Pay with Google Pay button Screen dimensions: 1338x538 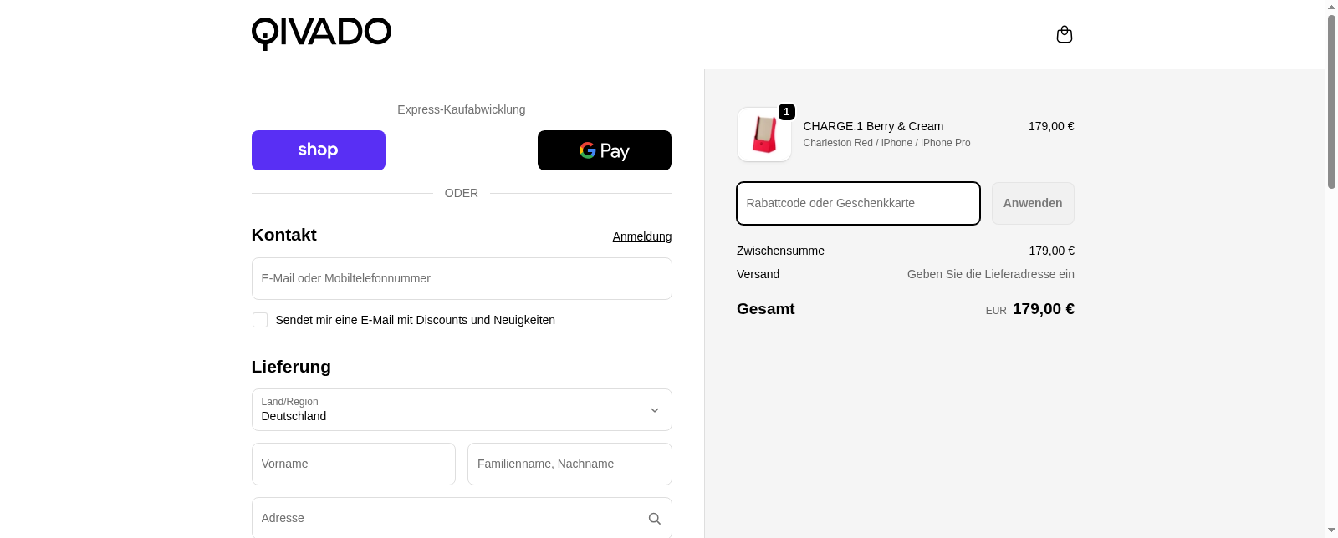605,150
